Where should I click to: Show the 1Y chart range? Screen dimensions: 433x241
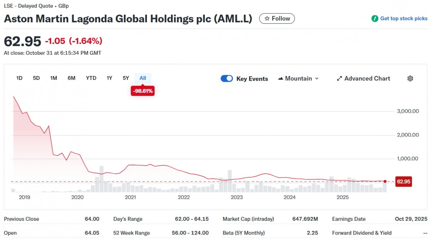tap(109, 78)
